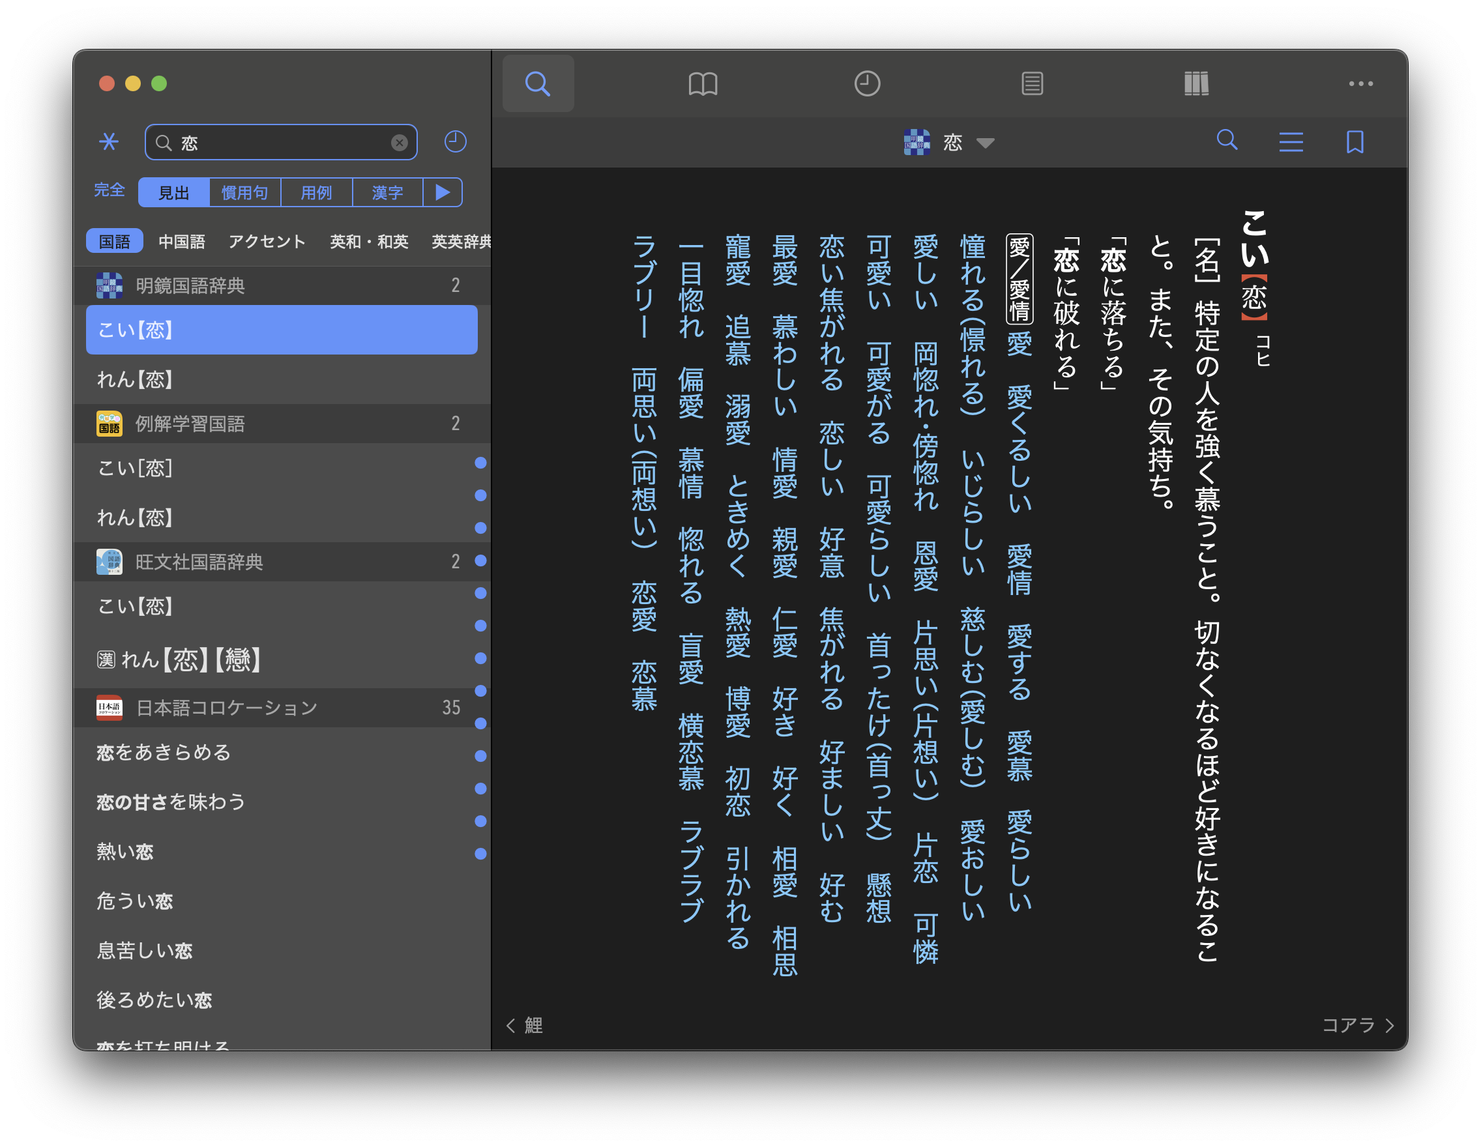The height and width of the screenshot is (1147, 1481).
Task: Clear the search field with the x button
Action: pos(400,142)
